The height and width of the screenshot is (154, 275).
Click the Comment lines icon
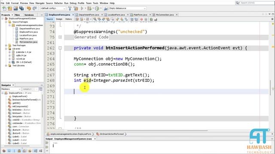coord(151,19)
